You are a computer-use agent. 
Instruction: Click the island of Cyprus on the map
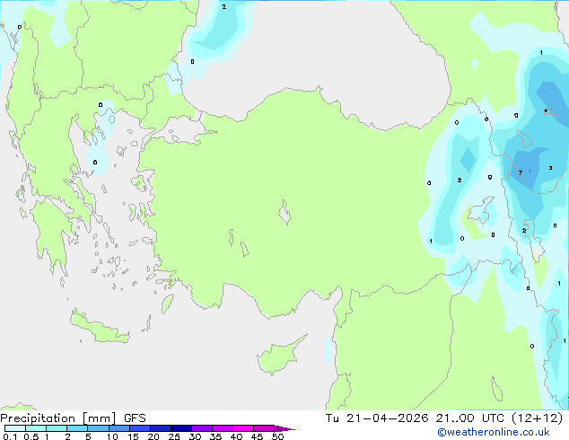(x=279, y=356)
